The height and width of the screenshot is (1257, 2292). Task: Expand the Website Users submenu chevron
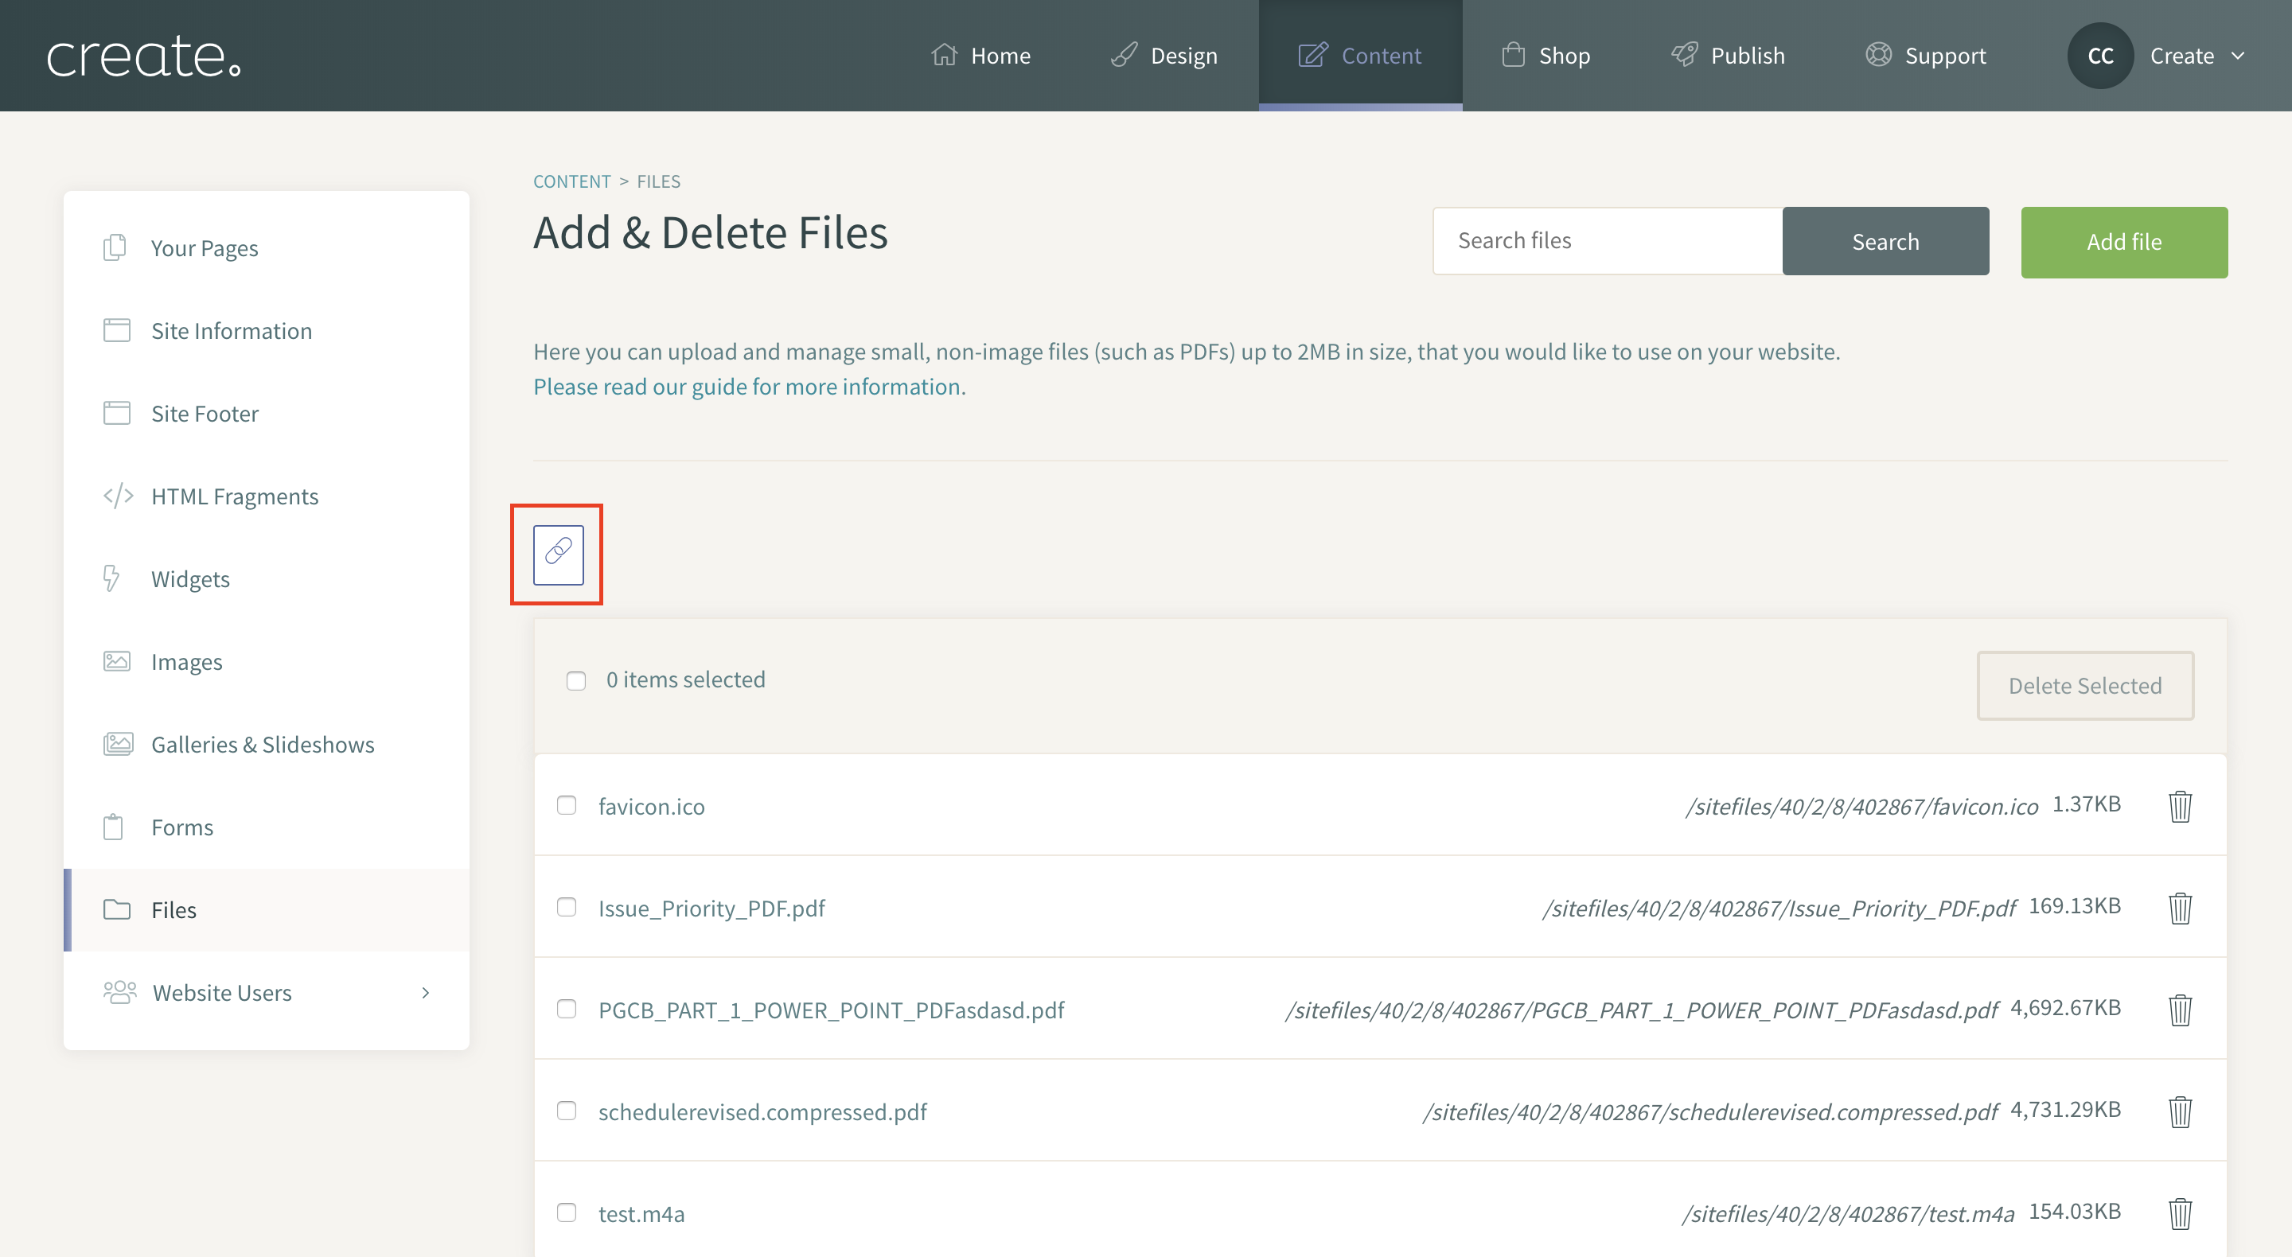(x=425, y=992)
